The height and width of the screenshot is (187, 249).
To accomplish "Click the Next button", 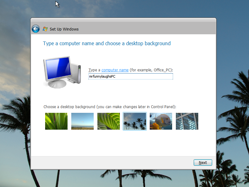I will (203, 162).
